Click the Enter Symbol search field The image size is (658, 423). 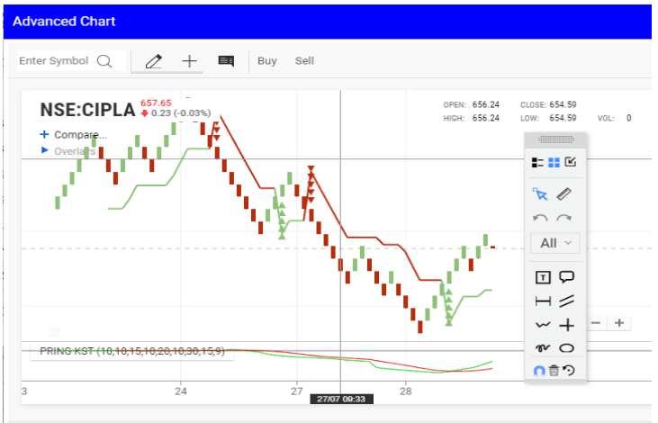54,61
